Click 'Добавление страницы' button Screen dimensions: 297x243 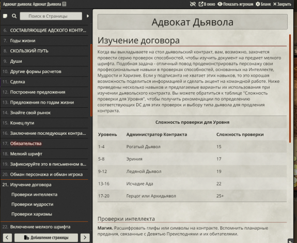point(46,237)
